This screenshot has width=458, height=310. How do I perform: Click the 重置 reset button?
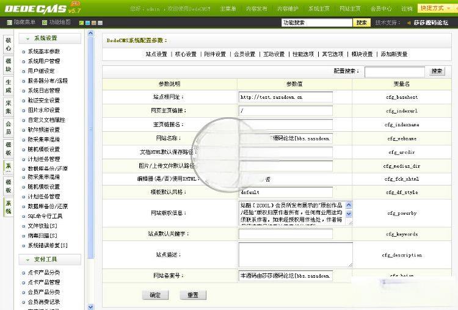(x=192, y=295)
